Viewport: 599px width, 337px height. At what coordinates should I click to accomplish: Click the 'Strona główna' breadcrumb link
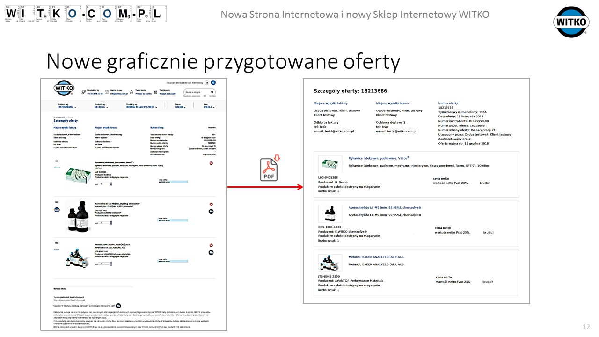(x=59, y=117)
